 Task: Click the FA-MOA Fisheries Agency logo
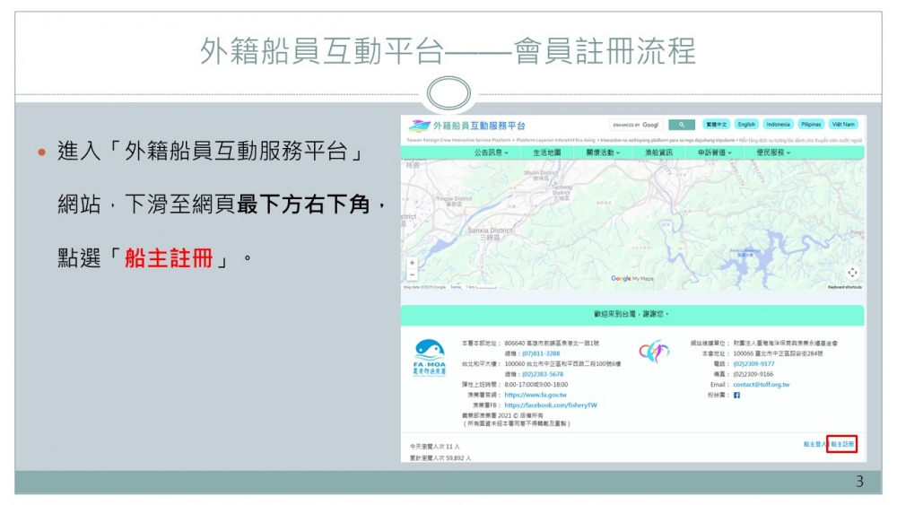click(429, 357)
